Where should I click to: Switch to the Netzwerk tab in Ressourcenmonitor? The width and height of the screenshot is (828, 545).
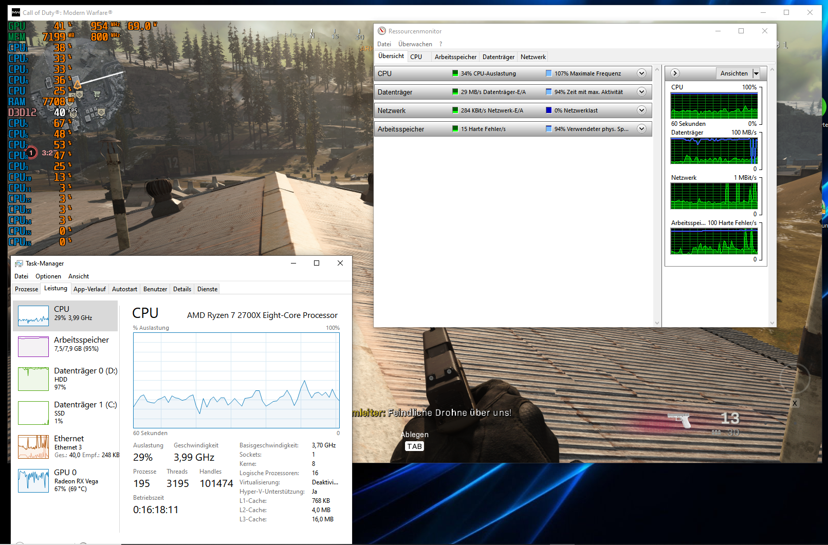coord(533,57)
